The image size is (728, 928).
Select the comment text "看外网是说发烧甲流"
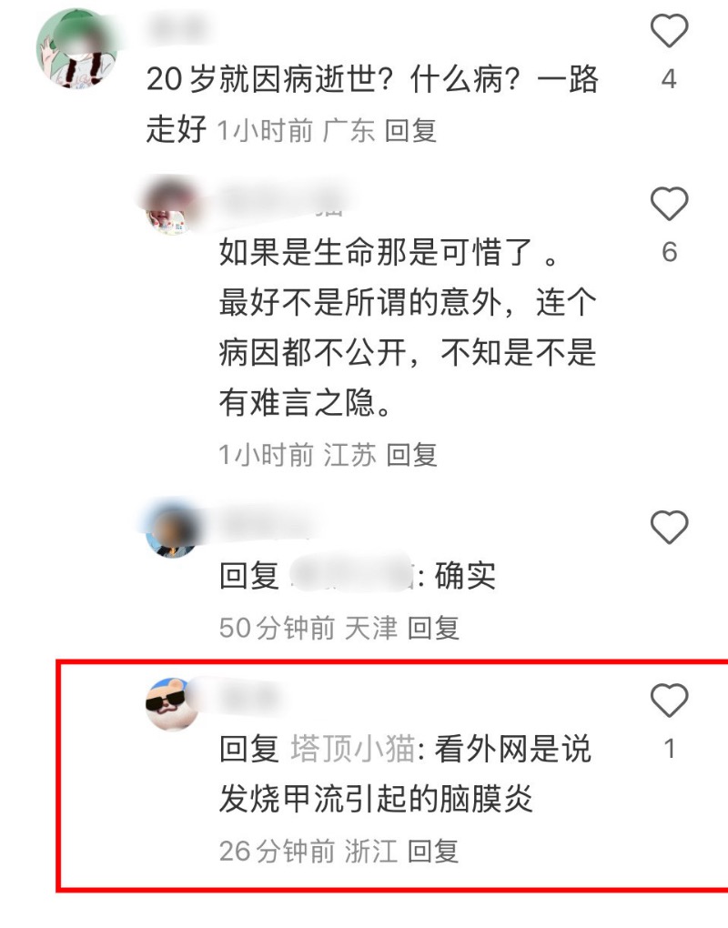(405, 774)
